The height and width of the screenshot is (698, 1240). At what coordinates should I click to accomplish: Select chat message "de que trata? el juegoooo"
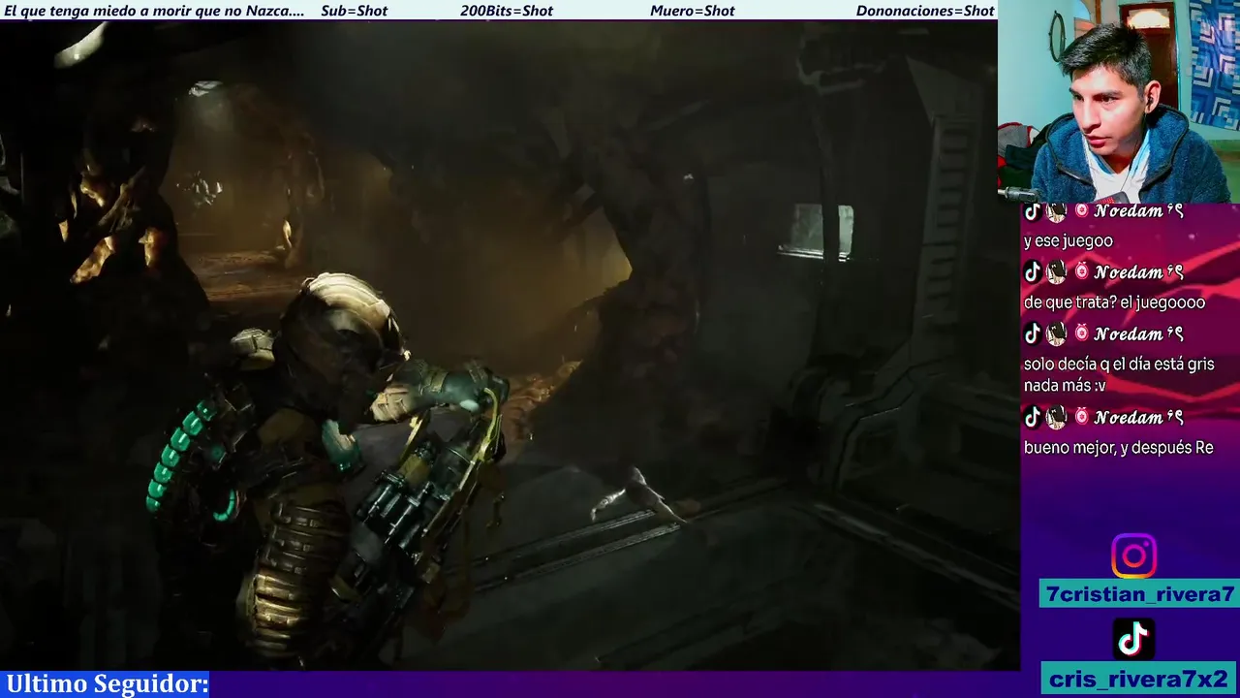(1114, 302)
